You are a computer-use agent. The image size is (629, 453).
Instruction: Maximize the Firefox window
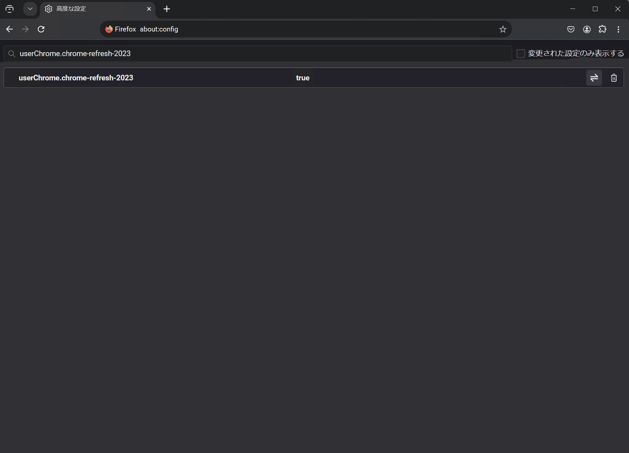tap(595, 9)
